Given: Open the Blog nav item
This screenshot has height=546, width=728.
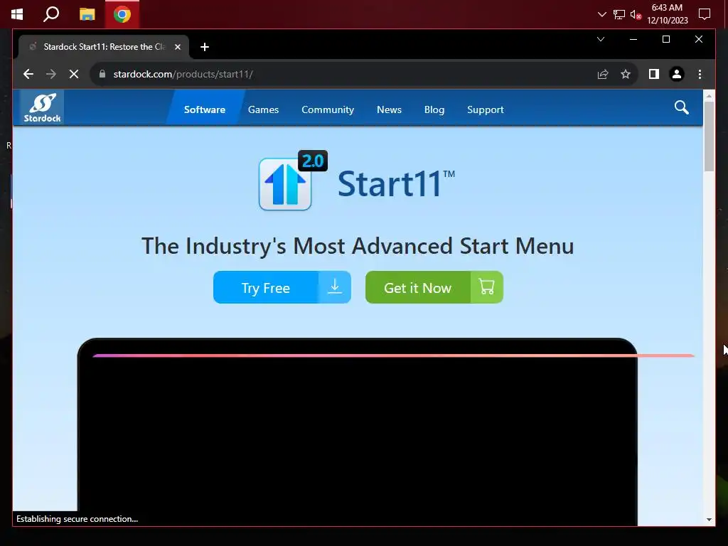Looking at the screenshot, I should point(434,109).
